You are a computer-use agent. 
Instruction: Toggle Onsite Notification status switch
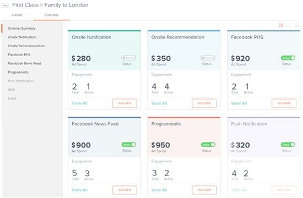click(x=128, y=58)
